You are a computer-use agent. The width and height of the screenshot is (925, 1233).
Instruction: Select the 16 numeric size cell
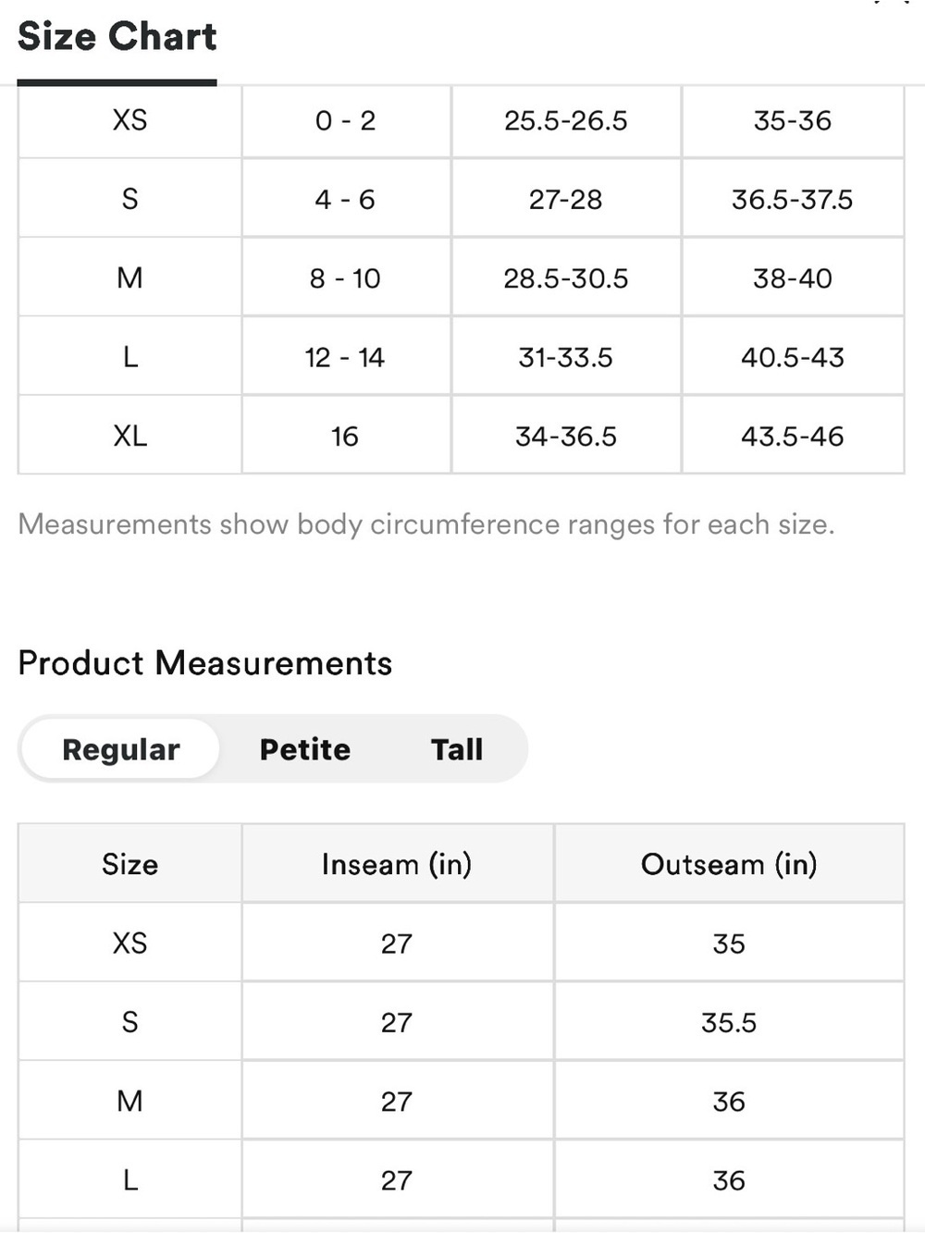346,436
